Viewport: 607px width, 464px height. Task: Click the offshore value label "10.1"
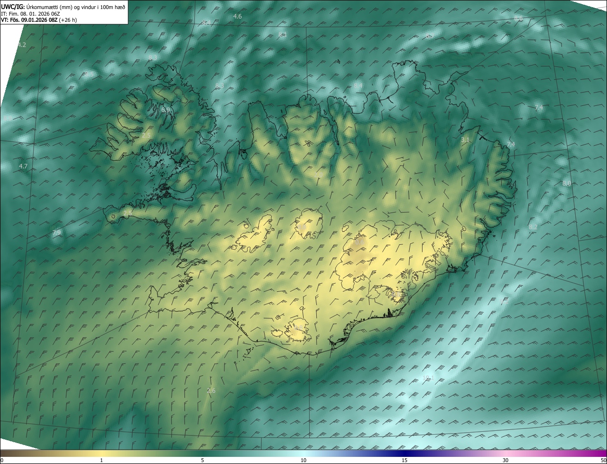[x=428, y=378]
